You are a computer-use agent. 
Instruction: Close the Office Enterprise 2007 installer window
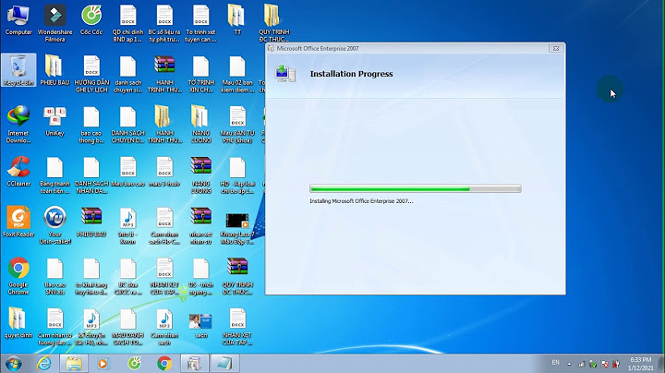556,48
